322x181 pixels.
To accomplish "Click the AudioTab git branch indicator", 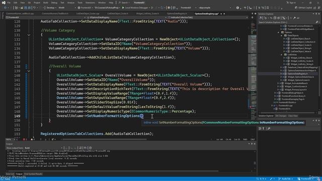I will click(285, 179).
